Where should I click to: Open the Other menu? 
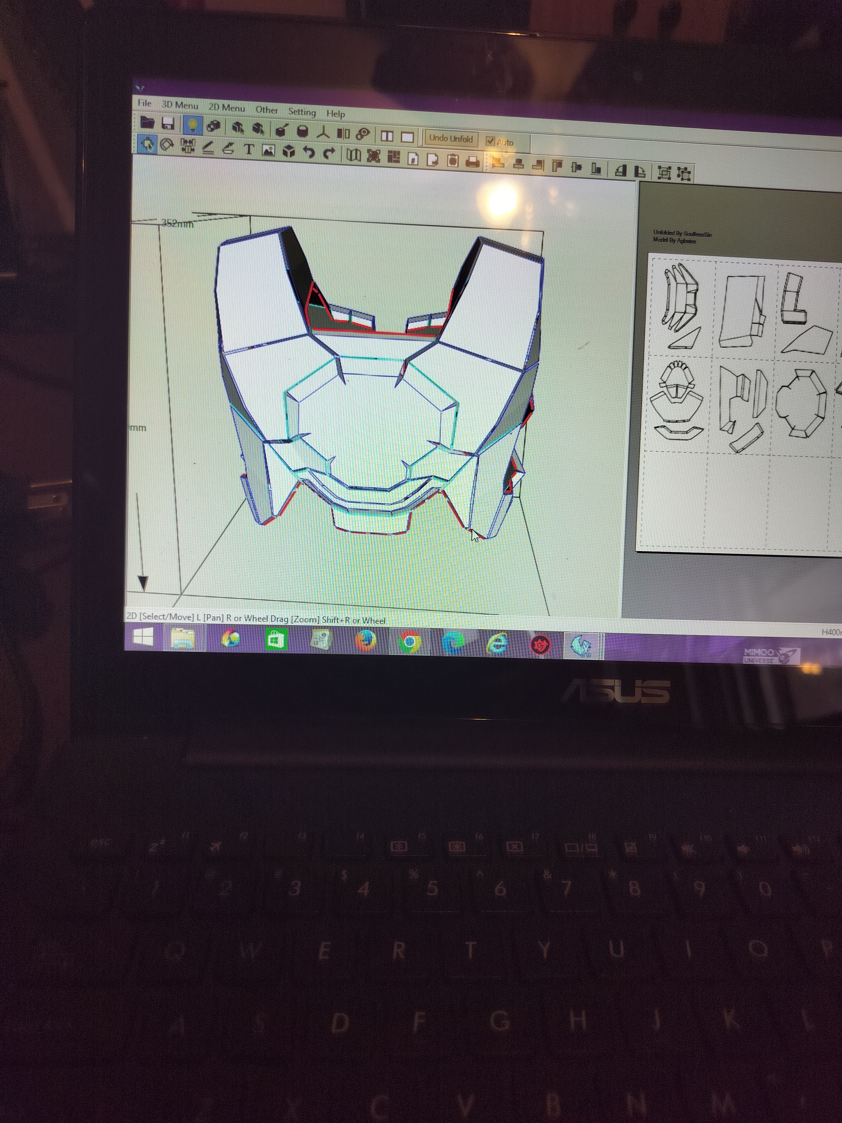[x=266, y=110]
